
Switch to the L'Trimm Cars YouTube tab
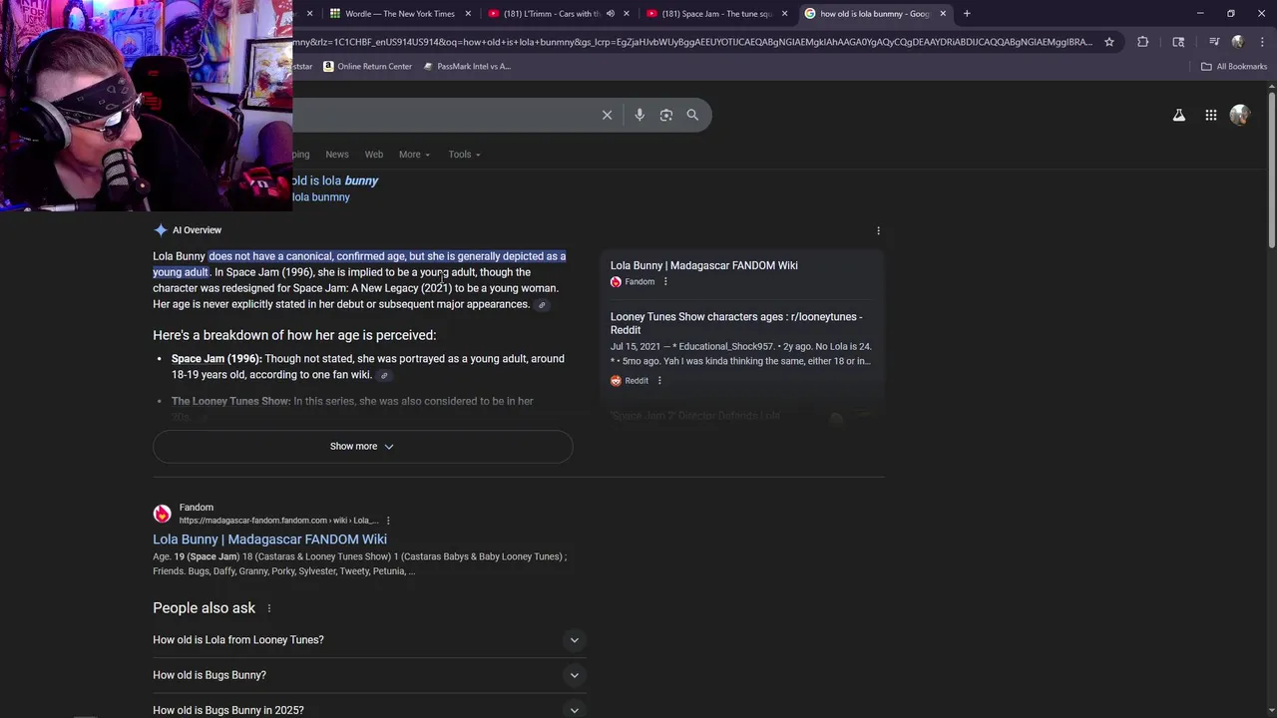551,13
